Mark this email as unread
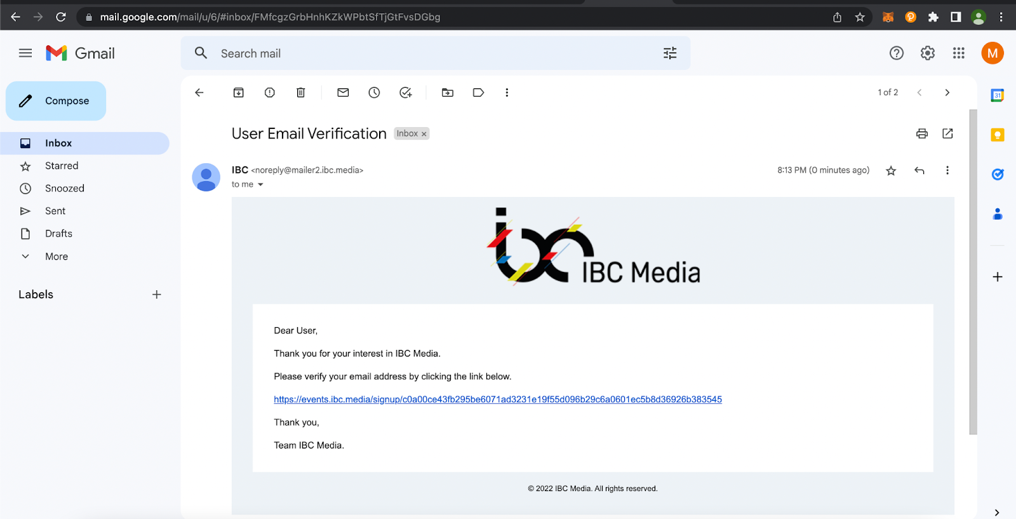This screenshot has width=1016, height=519. [x=343, y=93]
